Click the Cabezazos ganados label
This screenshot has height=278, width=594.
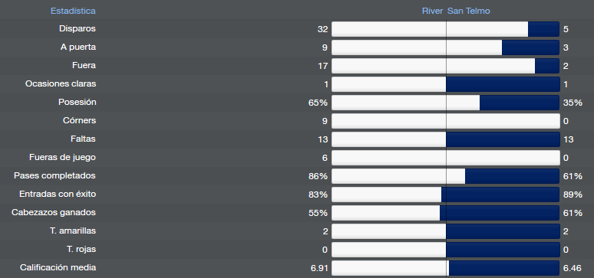tap(54, 213)
